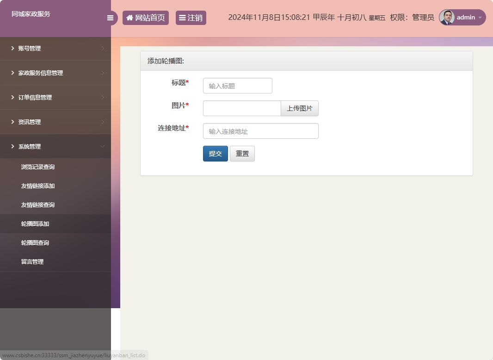Expand 家政服务信息管理 via right arrow
This screenshot has width=493, height=360.
[x=103, y=73]
